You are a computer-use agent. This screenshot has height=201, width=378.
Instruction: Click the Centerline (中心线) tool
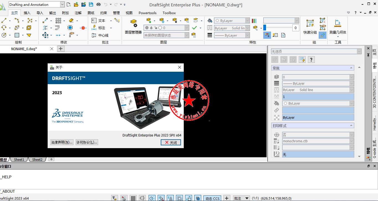[100, 35]
